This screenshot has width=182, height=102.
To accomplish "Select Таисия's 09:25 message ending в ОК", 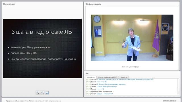I will point(96,82).
